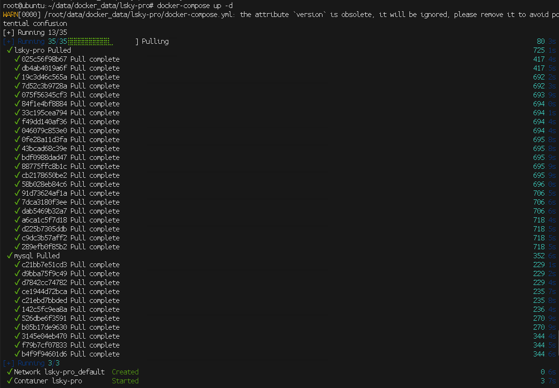Click the docker-compose up -d command text
The image size is (559, 388).
coord(195,6)
